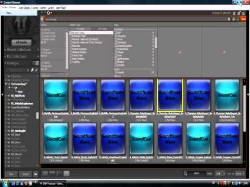Expand the HU_Deco package node

(x=6, y=142)
